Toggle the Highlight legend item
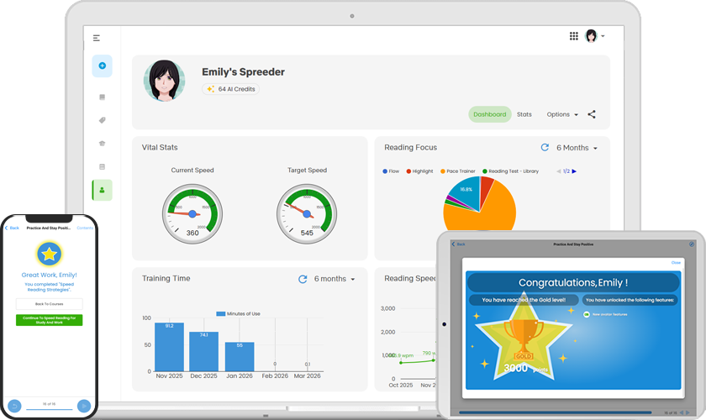Viewport: 706px width, 420px height. pyautogui.click(x=419, y=171)
